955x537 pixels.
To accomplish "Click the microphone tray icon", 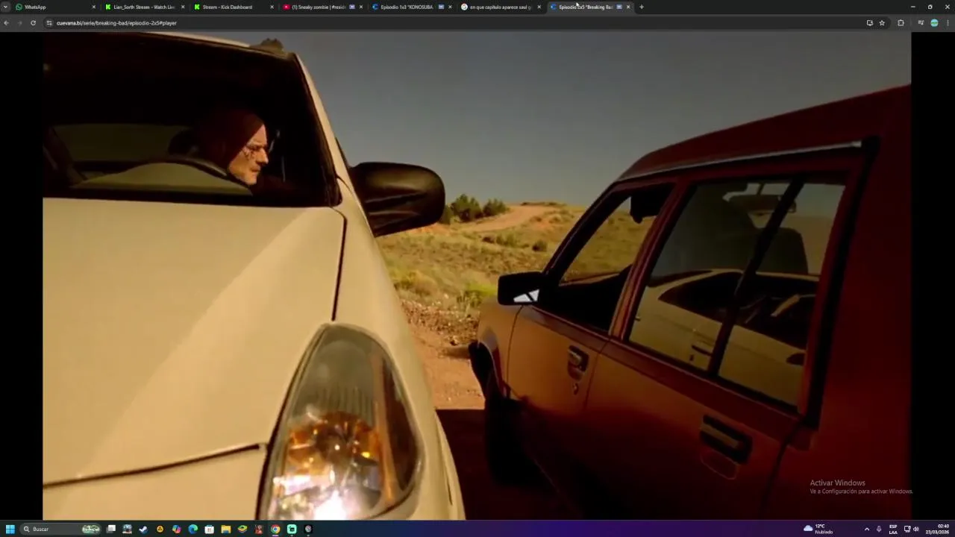I will [879, 529].
